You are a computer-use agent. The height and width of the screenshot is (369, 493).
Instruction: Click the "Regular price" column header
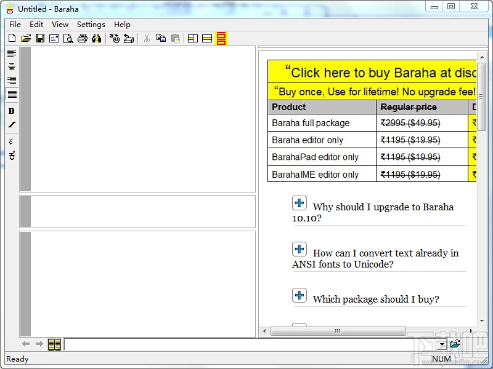422,107
